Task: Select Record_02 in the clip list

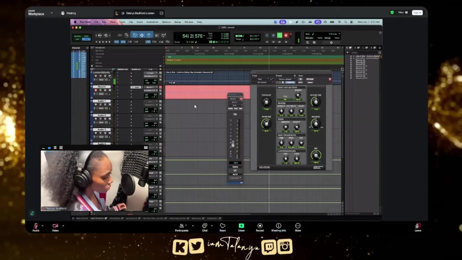Action: click(360, 62)
